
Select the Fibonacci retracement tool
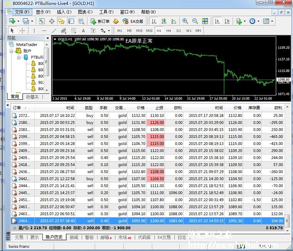[x=74, y=31]
